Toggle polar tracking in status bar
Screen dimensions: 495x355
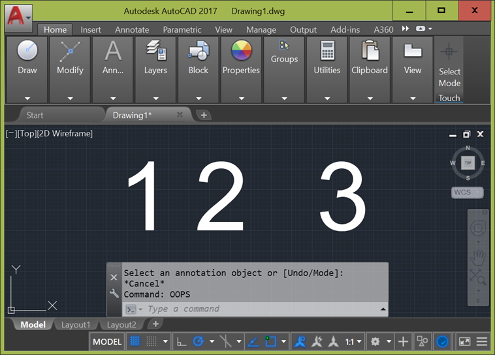(198, 341)
